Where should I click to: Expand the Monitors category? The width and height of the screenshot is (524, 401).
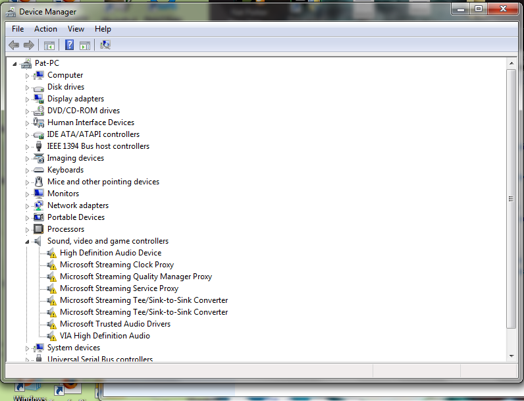(27, 194)
